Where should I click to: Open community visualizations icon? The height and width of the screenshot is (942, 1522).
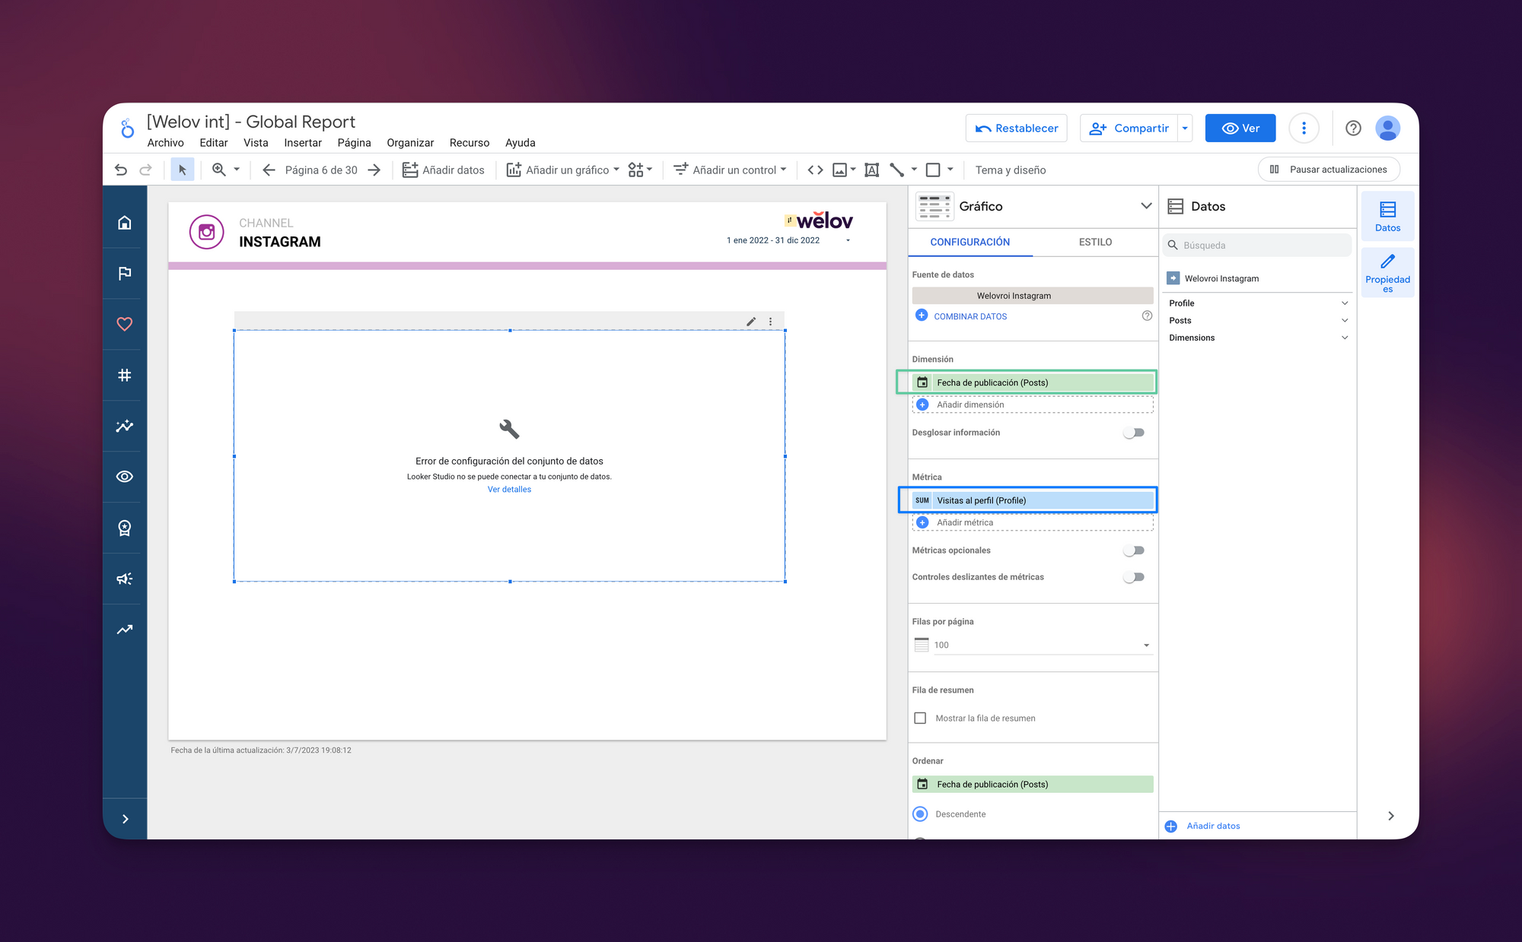(635, 170)
